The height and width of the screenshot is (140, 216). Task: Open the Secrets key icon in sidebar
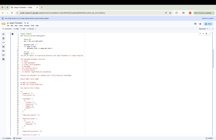coord(3,51)
